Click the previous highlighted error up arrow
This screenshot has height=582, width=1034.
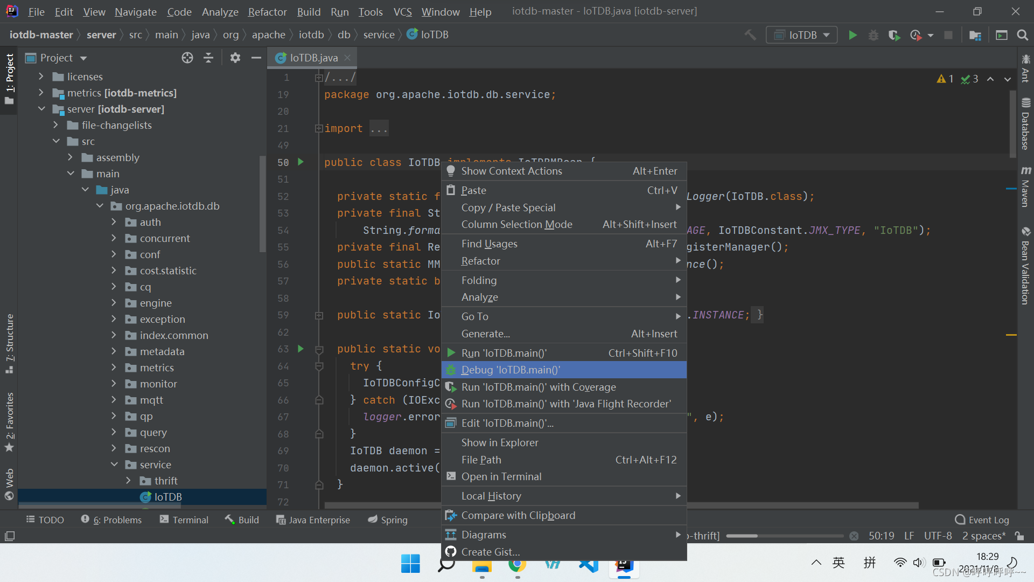pyautogui.click(x=990, y=79)
